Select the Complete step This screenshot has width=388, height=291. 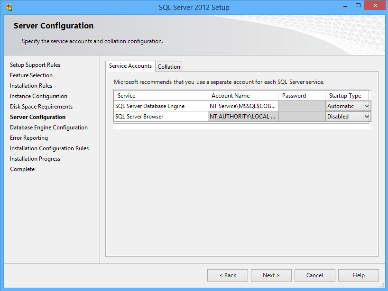point(22,169)
